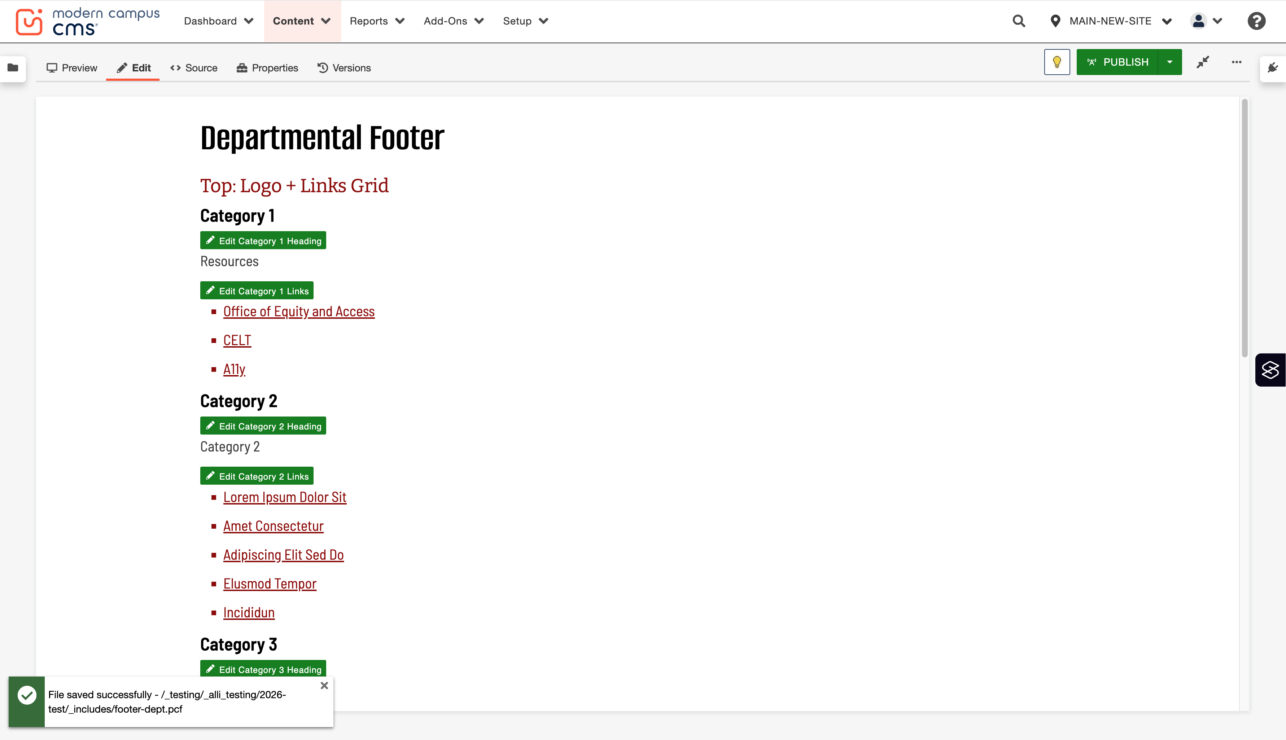Click the page vertical scrollbar thumb
1286x740 pixels.
coord(1244,228)
